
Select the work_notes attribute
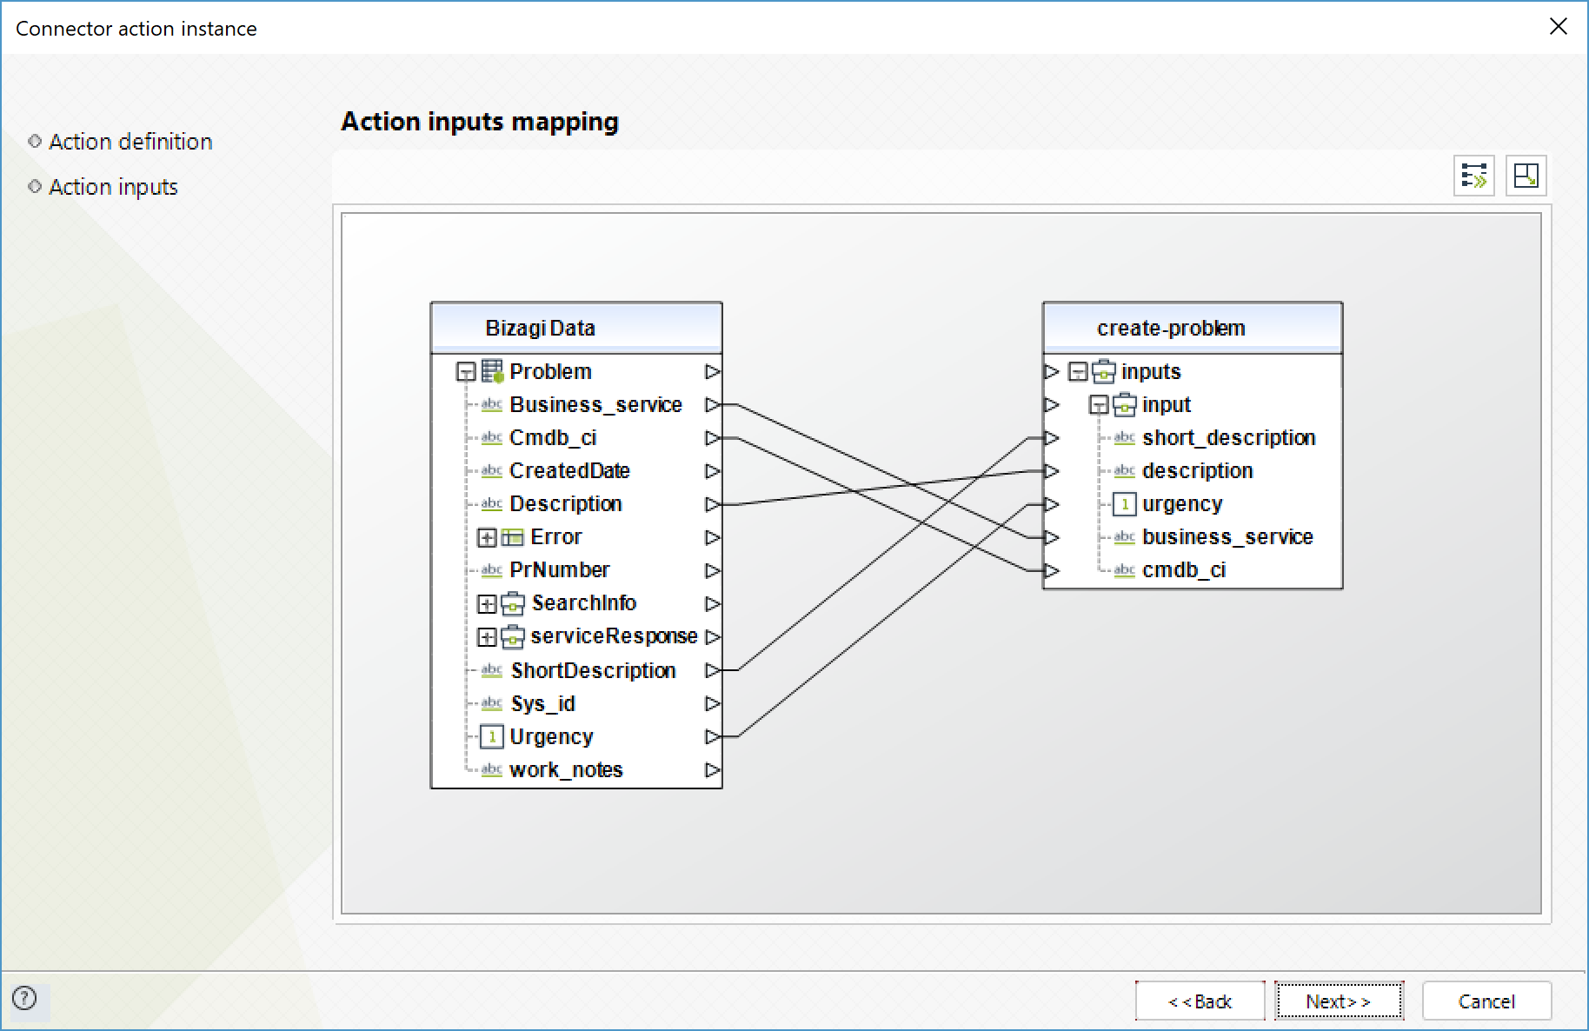pyautogui.click(x=566, y=770)
